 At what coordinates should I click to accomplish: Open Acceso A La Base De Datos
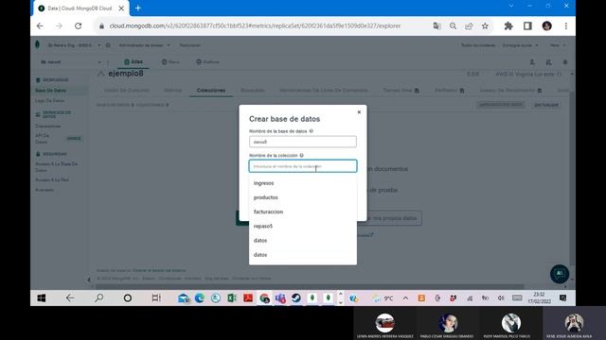point(57,167)
